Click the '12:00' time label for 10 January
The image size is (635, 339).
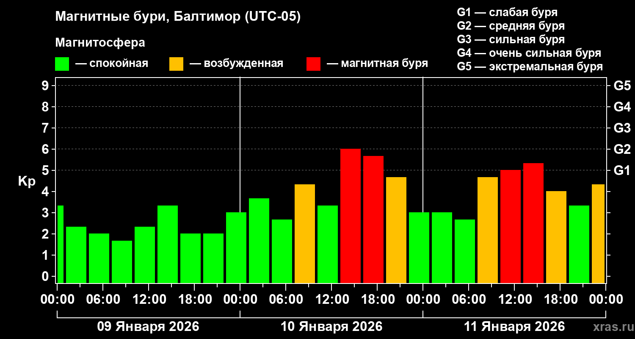331,300
